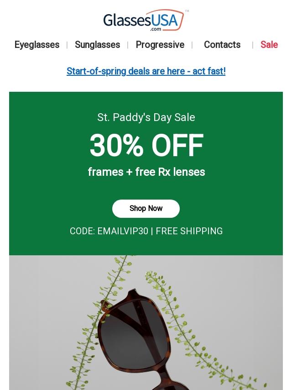Select the Progressive navigation link
292x390 pixels.
click(x=160, y=45)
